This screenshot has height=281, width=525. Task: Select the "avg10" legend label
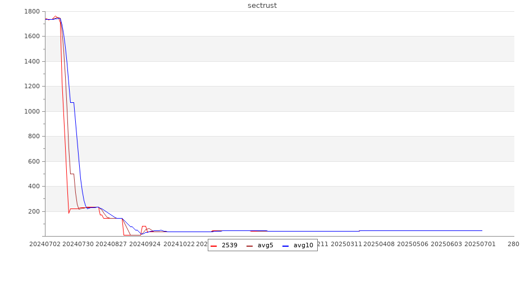point(303,246)
